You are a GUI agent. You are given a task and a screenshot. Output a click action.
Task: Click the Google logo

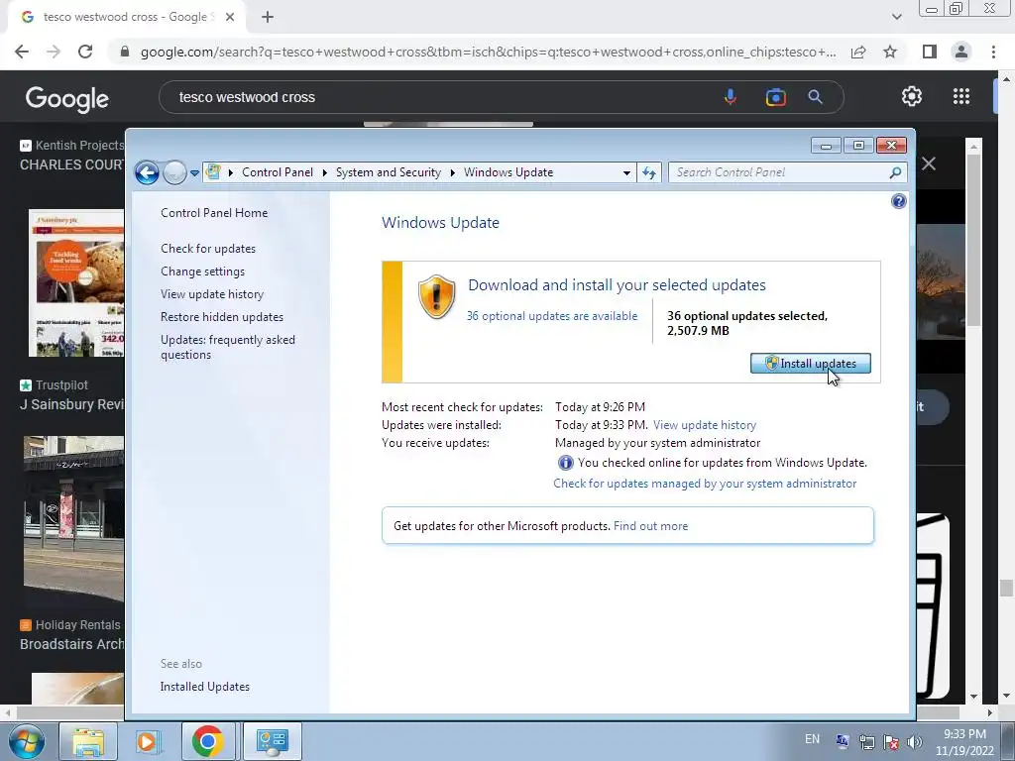[x=67, y=98]
